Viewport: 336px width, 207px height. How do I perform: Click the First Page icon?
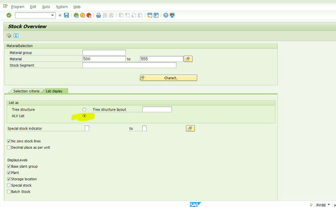tap(121, 15)
